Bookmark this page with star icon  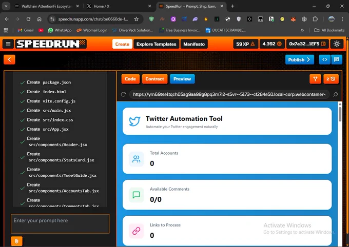click(136, 19)
